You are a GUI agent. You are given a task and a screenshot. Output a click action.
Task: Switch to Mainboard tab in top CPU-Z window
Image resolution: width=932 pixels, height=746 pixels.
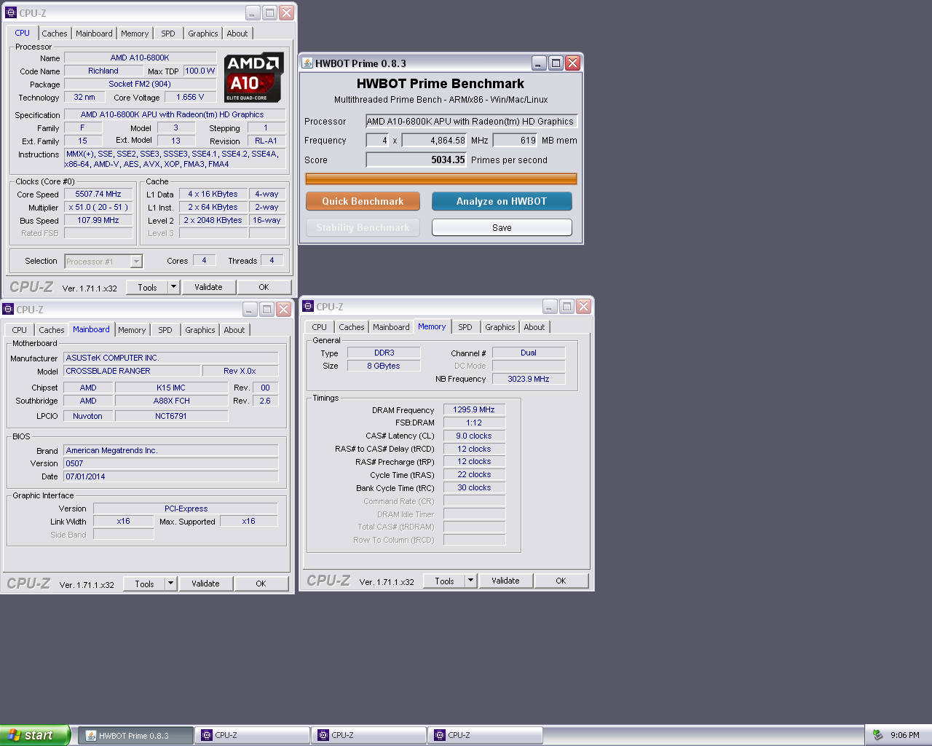pyautogui.click(x=94, y=34)
